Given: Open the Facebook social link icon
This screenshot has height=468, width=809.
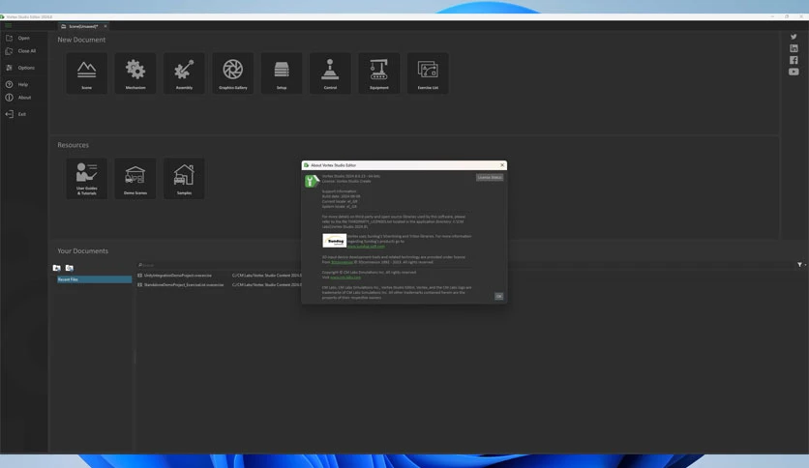Looking at the screenshot, I should (x=794, y=60).
